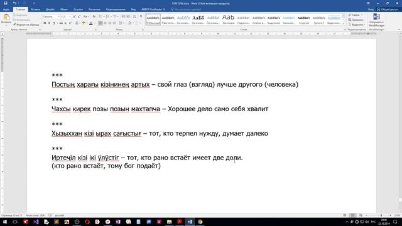Save the document from Quick Access Toolbar
This screenshot has width=402, height=226.
pos(6,3)
